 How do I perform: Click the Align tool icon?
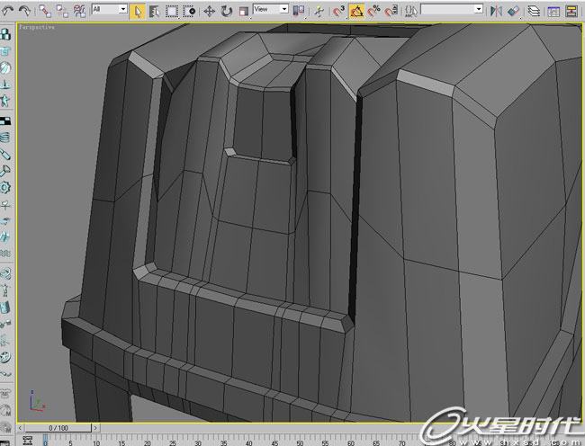513,12
